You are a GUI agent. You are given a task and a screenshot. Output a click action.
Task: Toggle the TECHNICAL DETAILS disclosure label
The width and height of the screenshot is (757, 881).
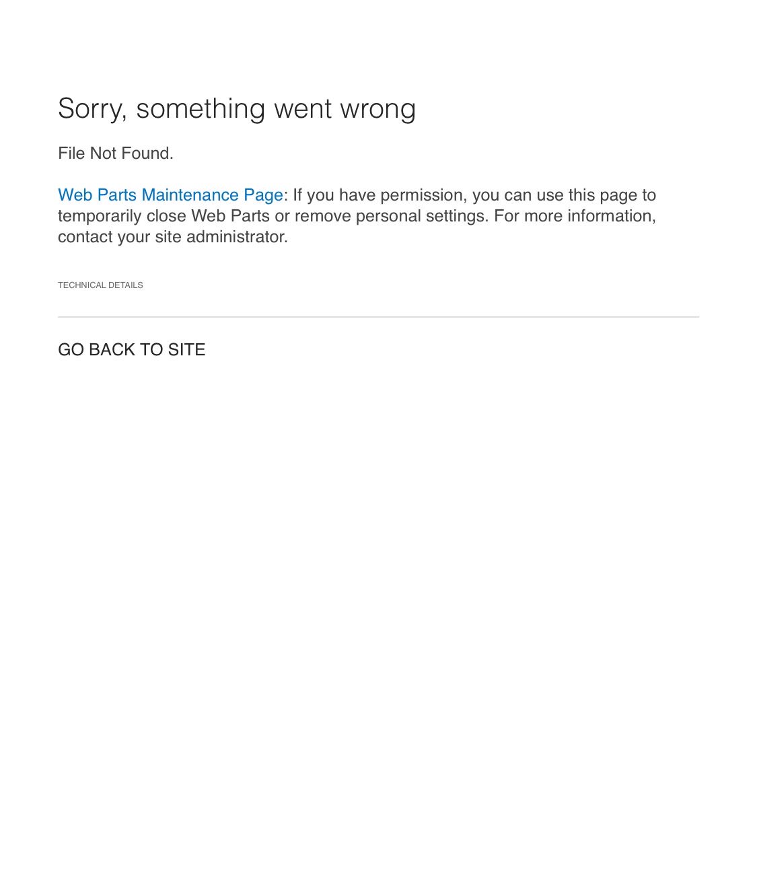[100, 285]
